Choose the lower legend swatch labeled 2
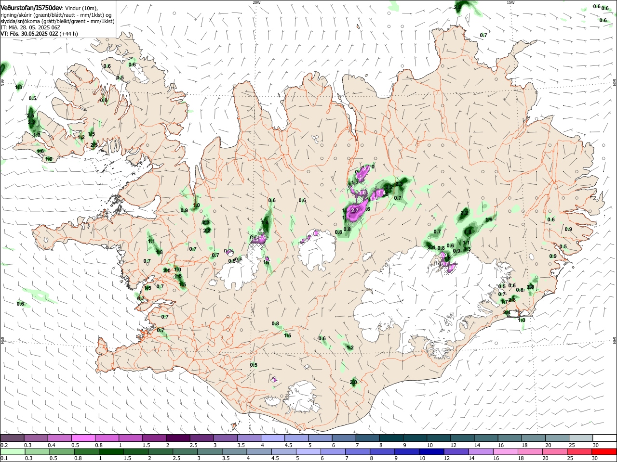This screenshot has width=617, height=462. (161, 451)
